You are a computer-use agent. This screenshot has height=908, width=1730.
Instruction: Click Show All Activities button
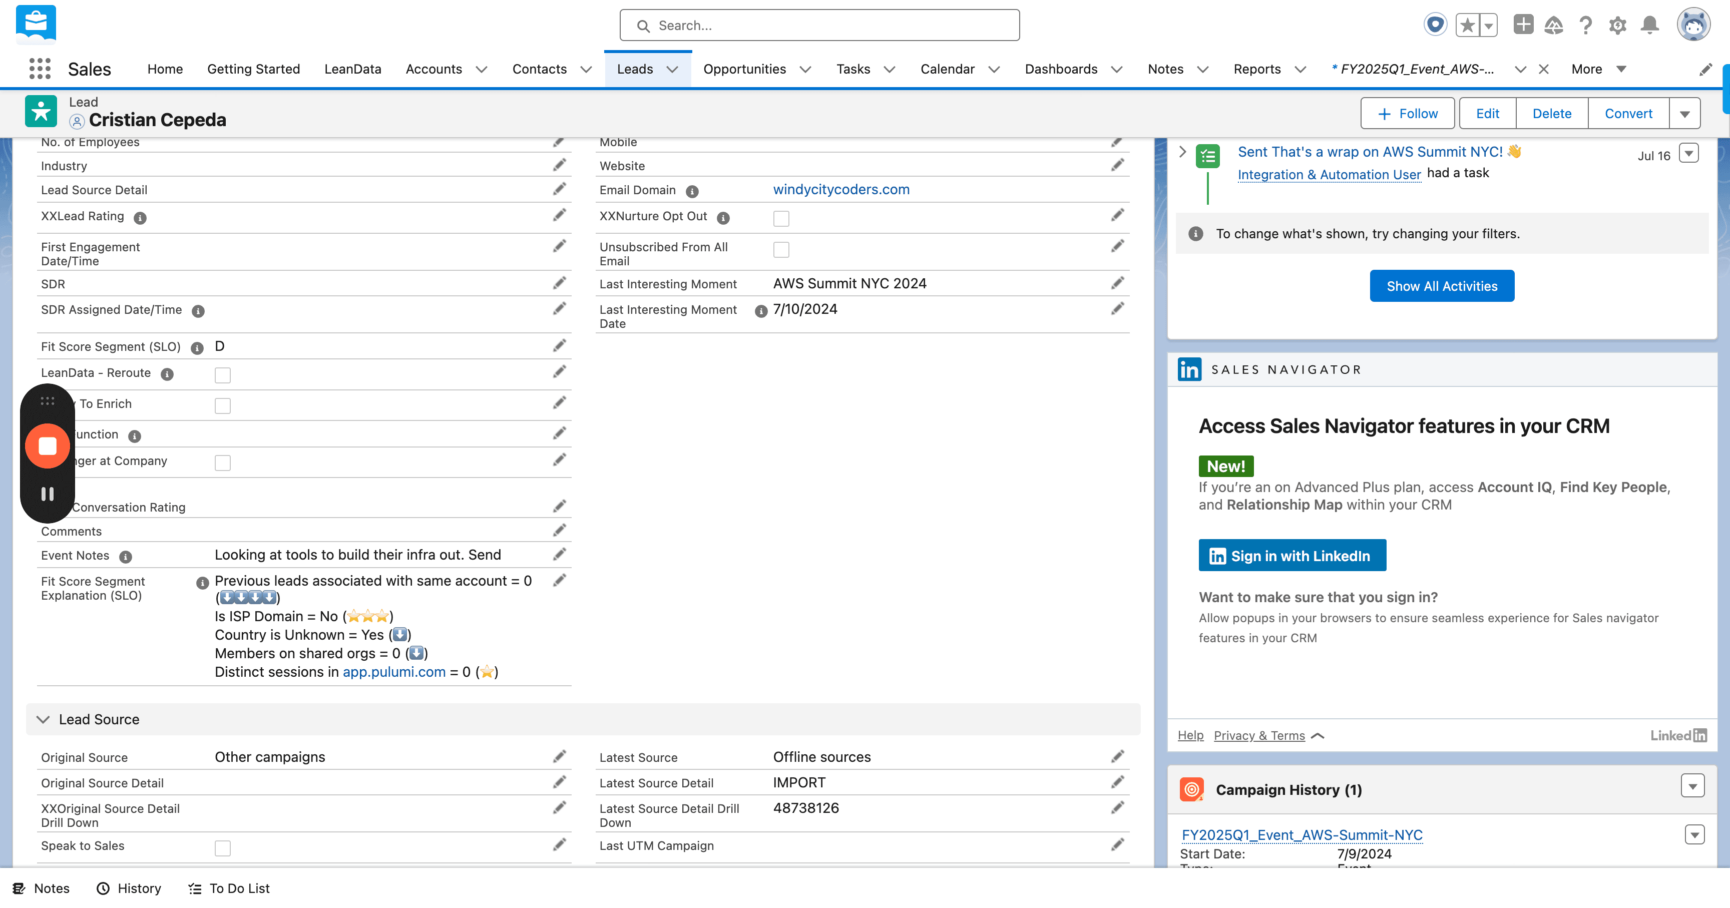tap(1442, 286)
